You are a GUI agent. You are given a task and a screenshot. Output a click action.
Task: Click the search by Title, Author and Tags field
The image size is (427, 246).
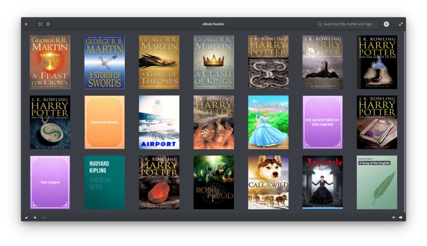pyautogui.click(x=348, y=24)
